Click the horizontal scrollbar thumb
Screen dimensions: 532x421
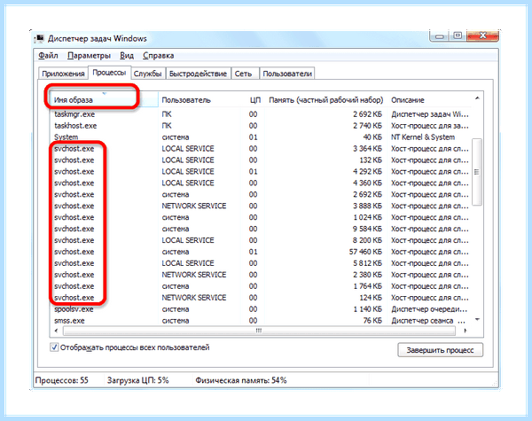coord(259,331)
